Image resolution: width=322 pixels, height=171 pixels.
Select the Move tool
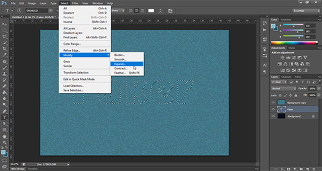(x=4, y=24)
